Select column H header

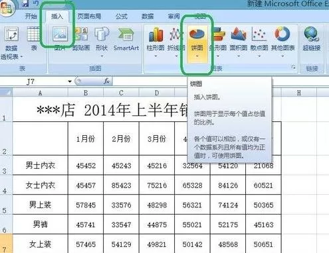[x=299, y=93]
